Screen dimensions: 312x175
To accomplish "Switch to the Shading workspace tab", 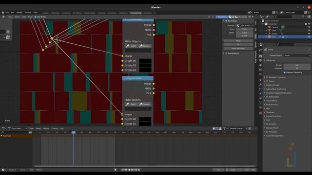I will 101,13.
